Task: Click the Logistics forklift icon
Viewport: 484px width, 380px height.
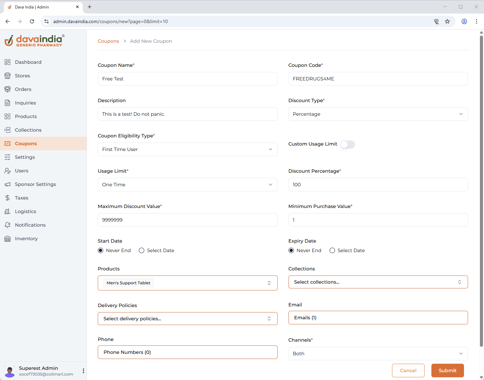Action: pyautogui.click(x=7, y=211)
